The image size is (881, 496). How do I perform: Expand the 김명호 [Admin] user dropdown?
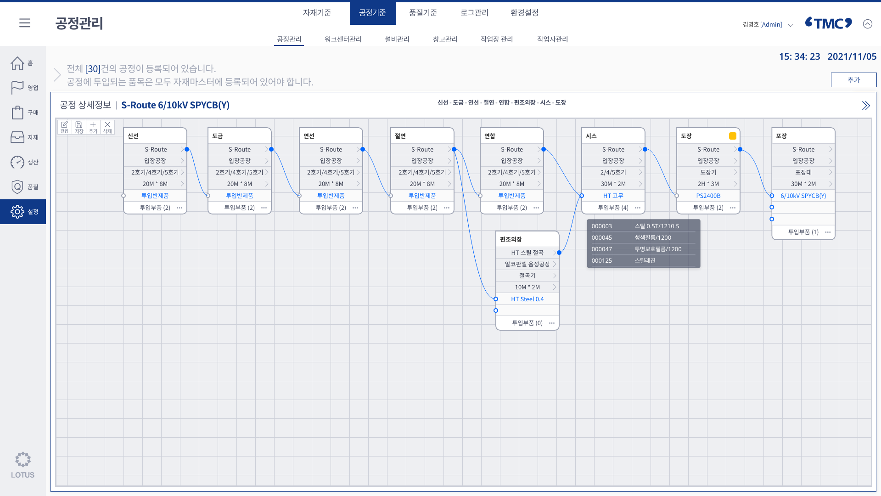tap(790, 25)
